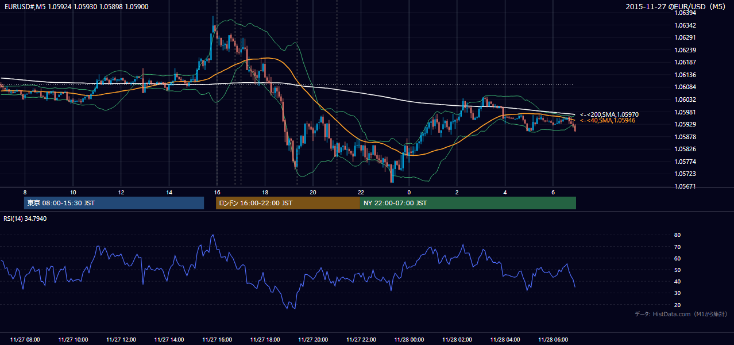Click the 東京 08:00-15:30 JST session bar

(x=114, y=203)
